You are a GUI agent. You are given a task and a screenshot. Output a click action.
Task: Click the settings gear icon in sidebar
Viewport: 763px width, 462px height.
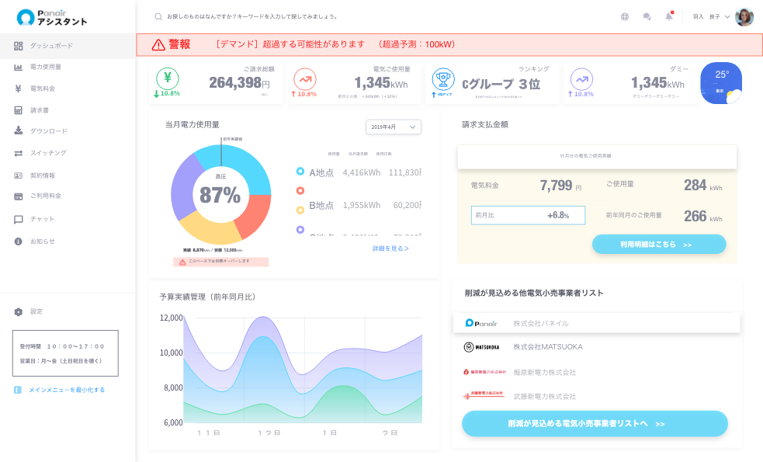[19, 311]
